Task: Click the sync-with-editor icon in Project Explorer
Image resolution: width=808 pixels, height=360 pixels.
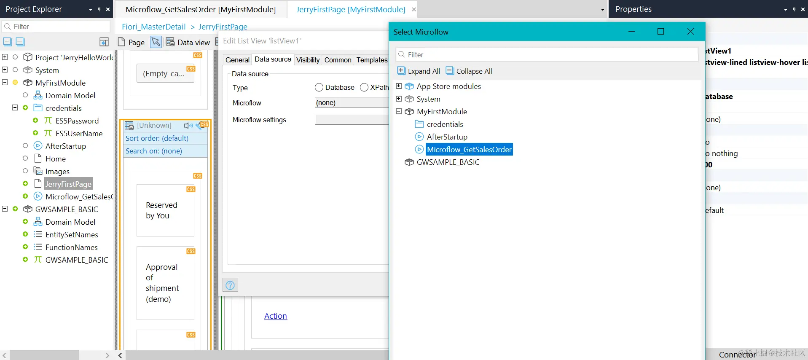Action: coord(104,42)
